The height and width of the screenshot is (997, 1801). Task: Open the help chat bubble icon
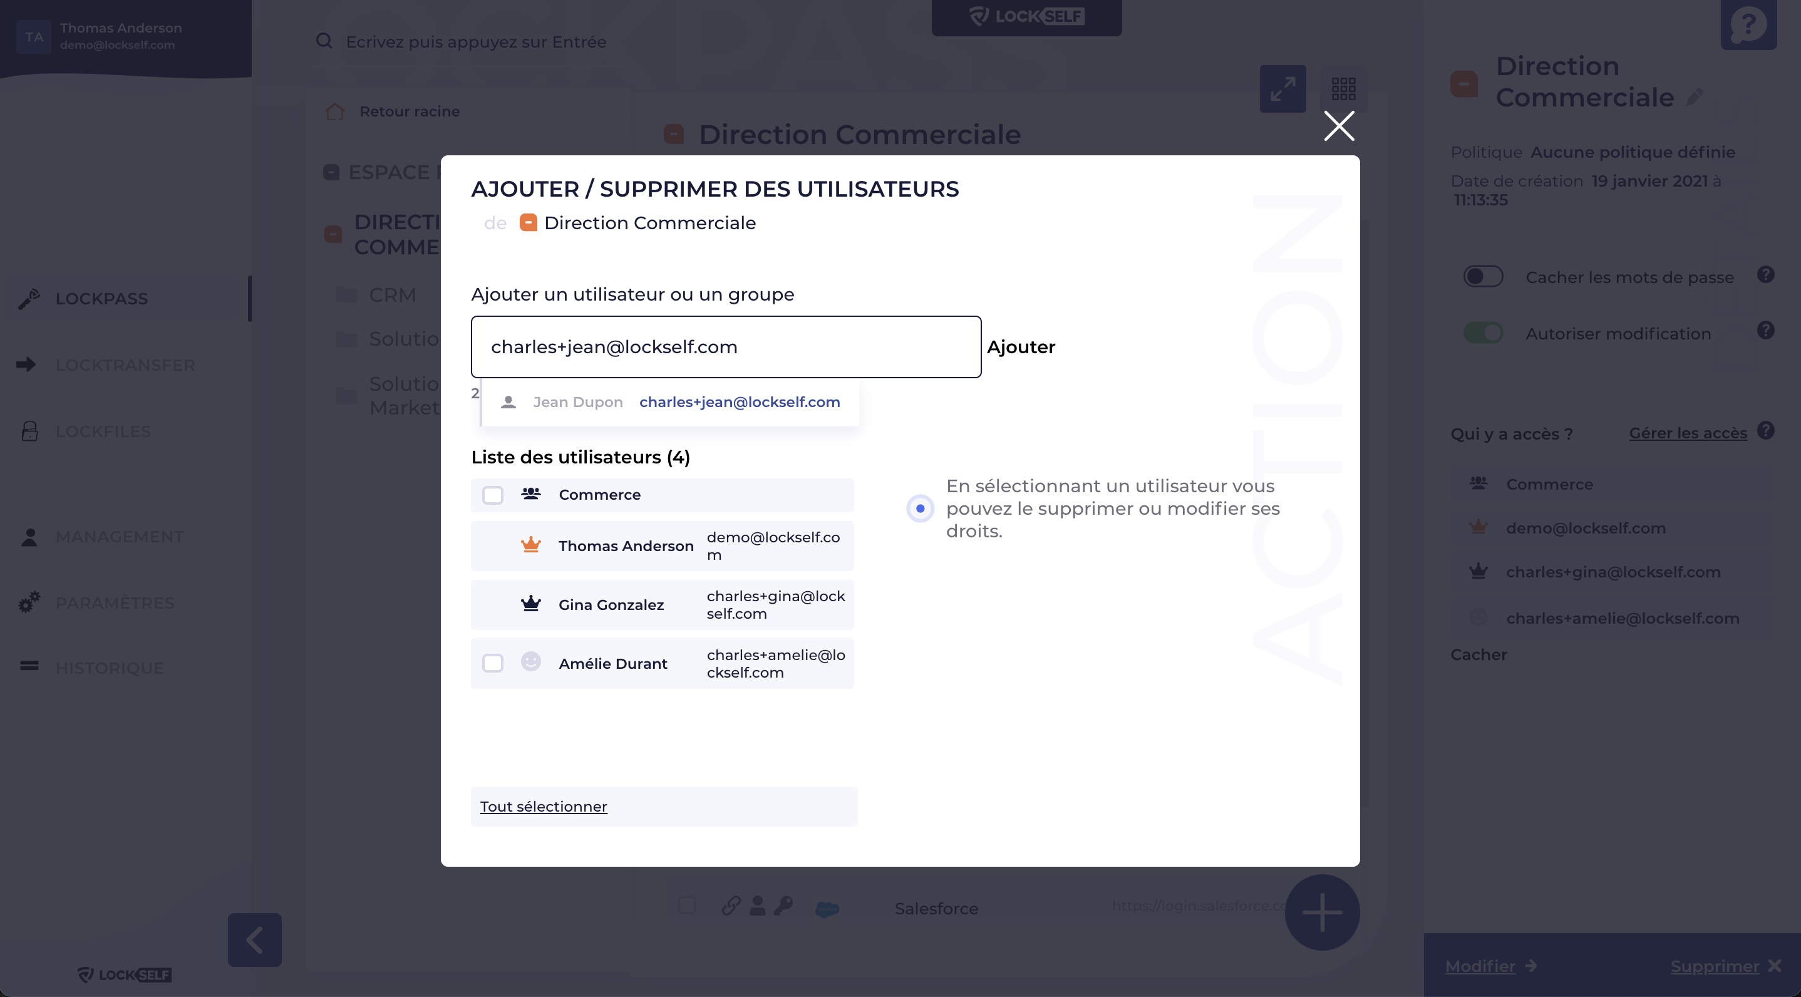coord(1748,25)
